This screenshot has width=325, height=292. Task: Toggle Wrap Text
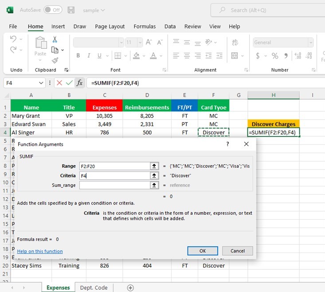[x=235, y=42]
